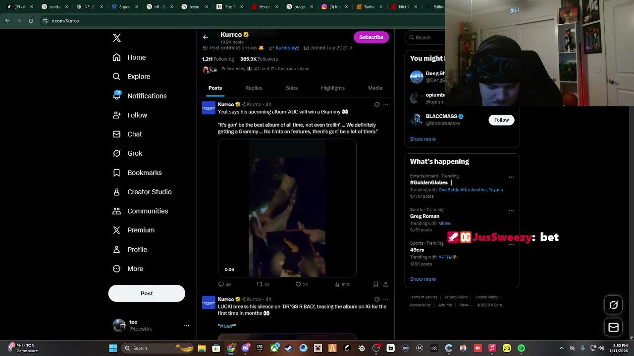Open the Windows Start menu
The height and width of the screenshot is (356, 634).
[113, 348]
